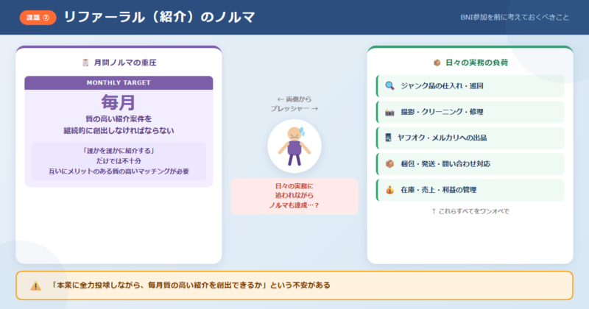The height and width of the screenshot is (309, 589).
Task: Click the package icon beside 梱包・発送
Action: point(389,164)
